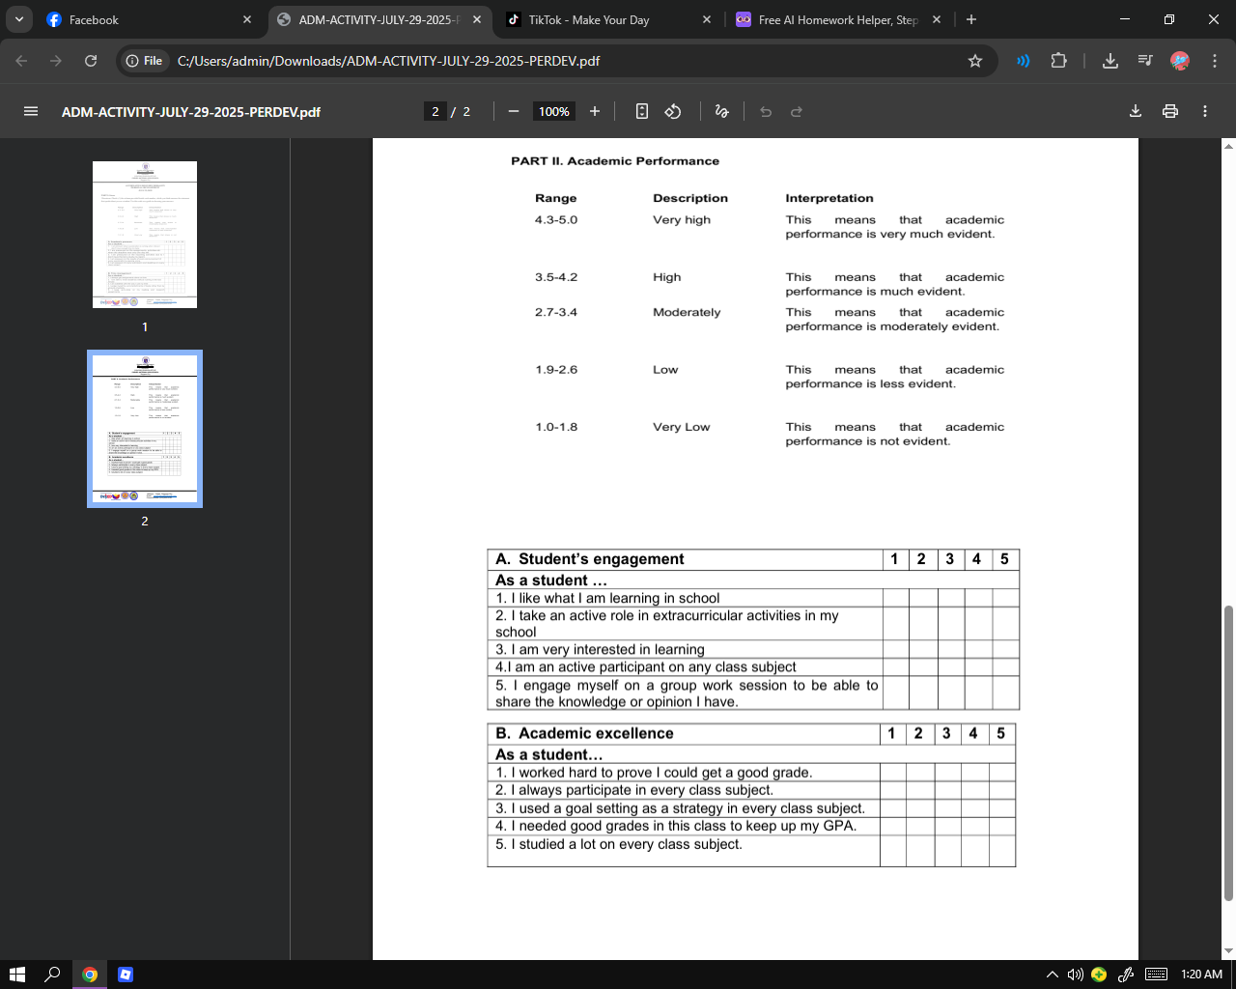Open the PDF download icon
Viewport: 1236px width, 989px height.
(x=1136, y=111)
